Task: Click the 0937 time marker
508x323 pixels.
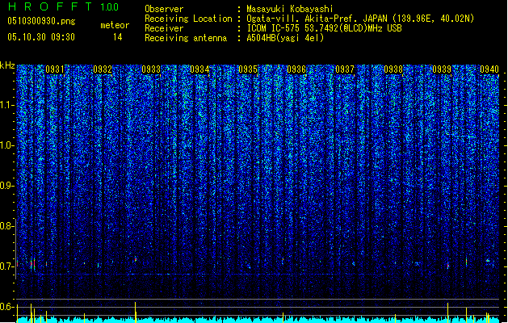Action: point(345,69)
